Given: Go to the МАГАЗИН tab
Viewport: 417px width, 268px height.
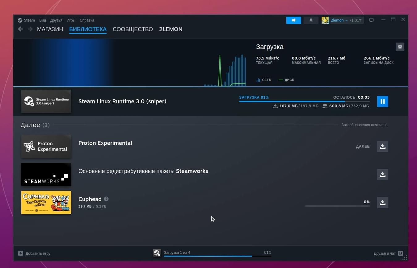Looking at the screenshot, I should [50, 29].
